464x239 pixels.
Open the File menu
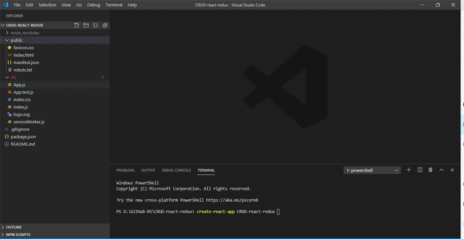tap(17, 5)
